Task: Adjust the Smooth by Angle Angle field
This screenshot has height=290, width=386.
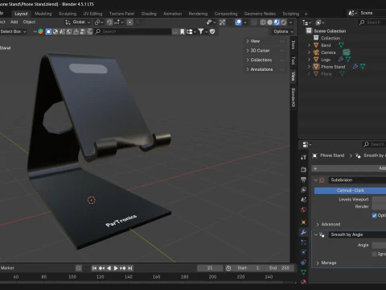Action: coord(379,245)
